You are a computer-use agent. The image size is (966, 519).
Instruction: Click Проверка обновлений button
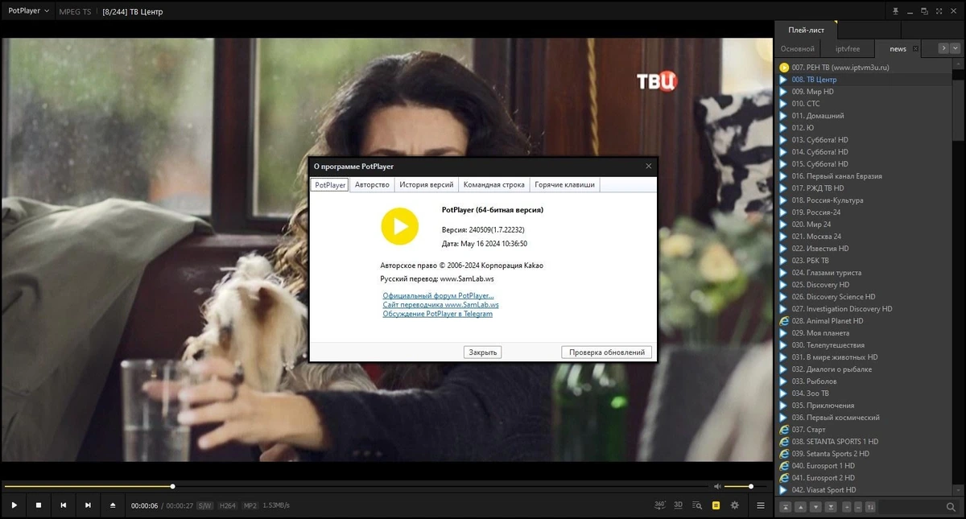click(x=607, y=352)
